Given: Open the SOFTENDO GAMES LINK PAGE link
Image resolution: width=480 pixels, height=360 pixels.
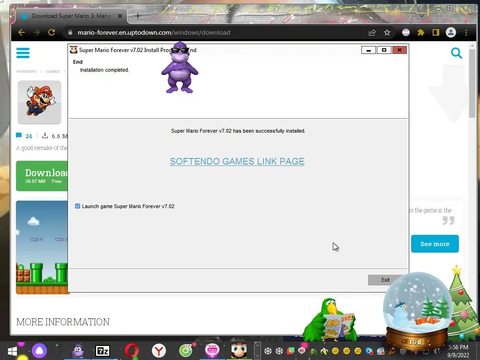Looking at the screenshot, I should (237, 161).
